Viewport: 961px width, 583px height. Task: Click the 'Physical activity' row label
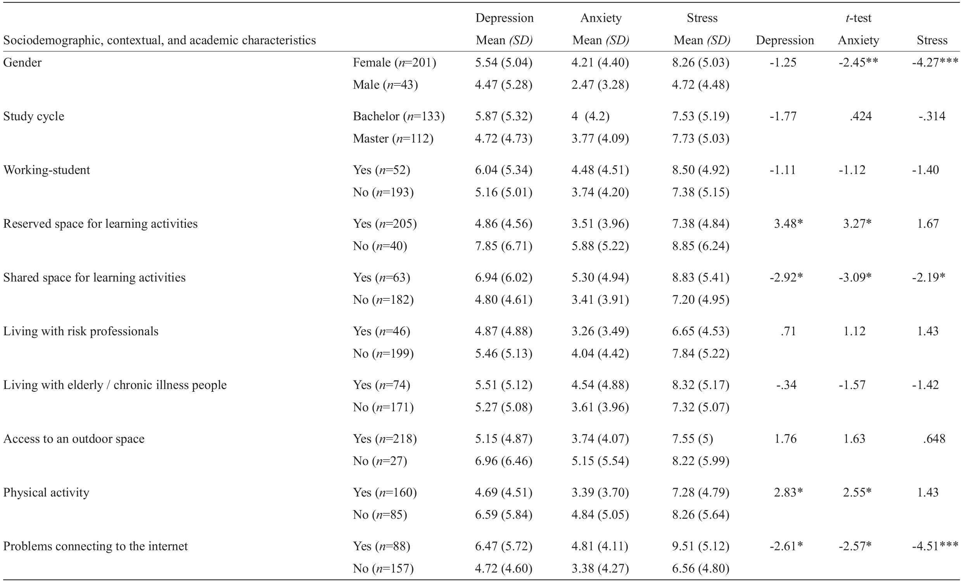pyautogui.click(x=46, y=493)
